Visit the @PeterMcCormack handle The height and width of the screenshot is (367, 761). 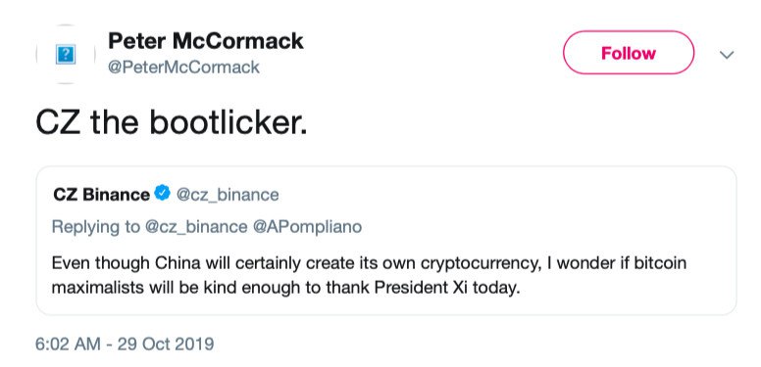[x=183, y=67]
